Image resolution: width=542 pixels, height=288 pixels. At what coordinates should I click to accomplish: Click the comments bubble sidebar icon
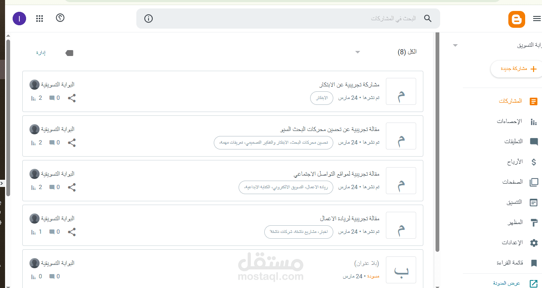[534, 142]
